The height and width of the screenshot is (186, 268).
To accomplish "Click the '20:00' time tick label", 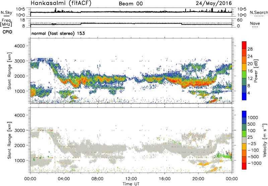I will pyautogui.click(x=198, y=179).
